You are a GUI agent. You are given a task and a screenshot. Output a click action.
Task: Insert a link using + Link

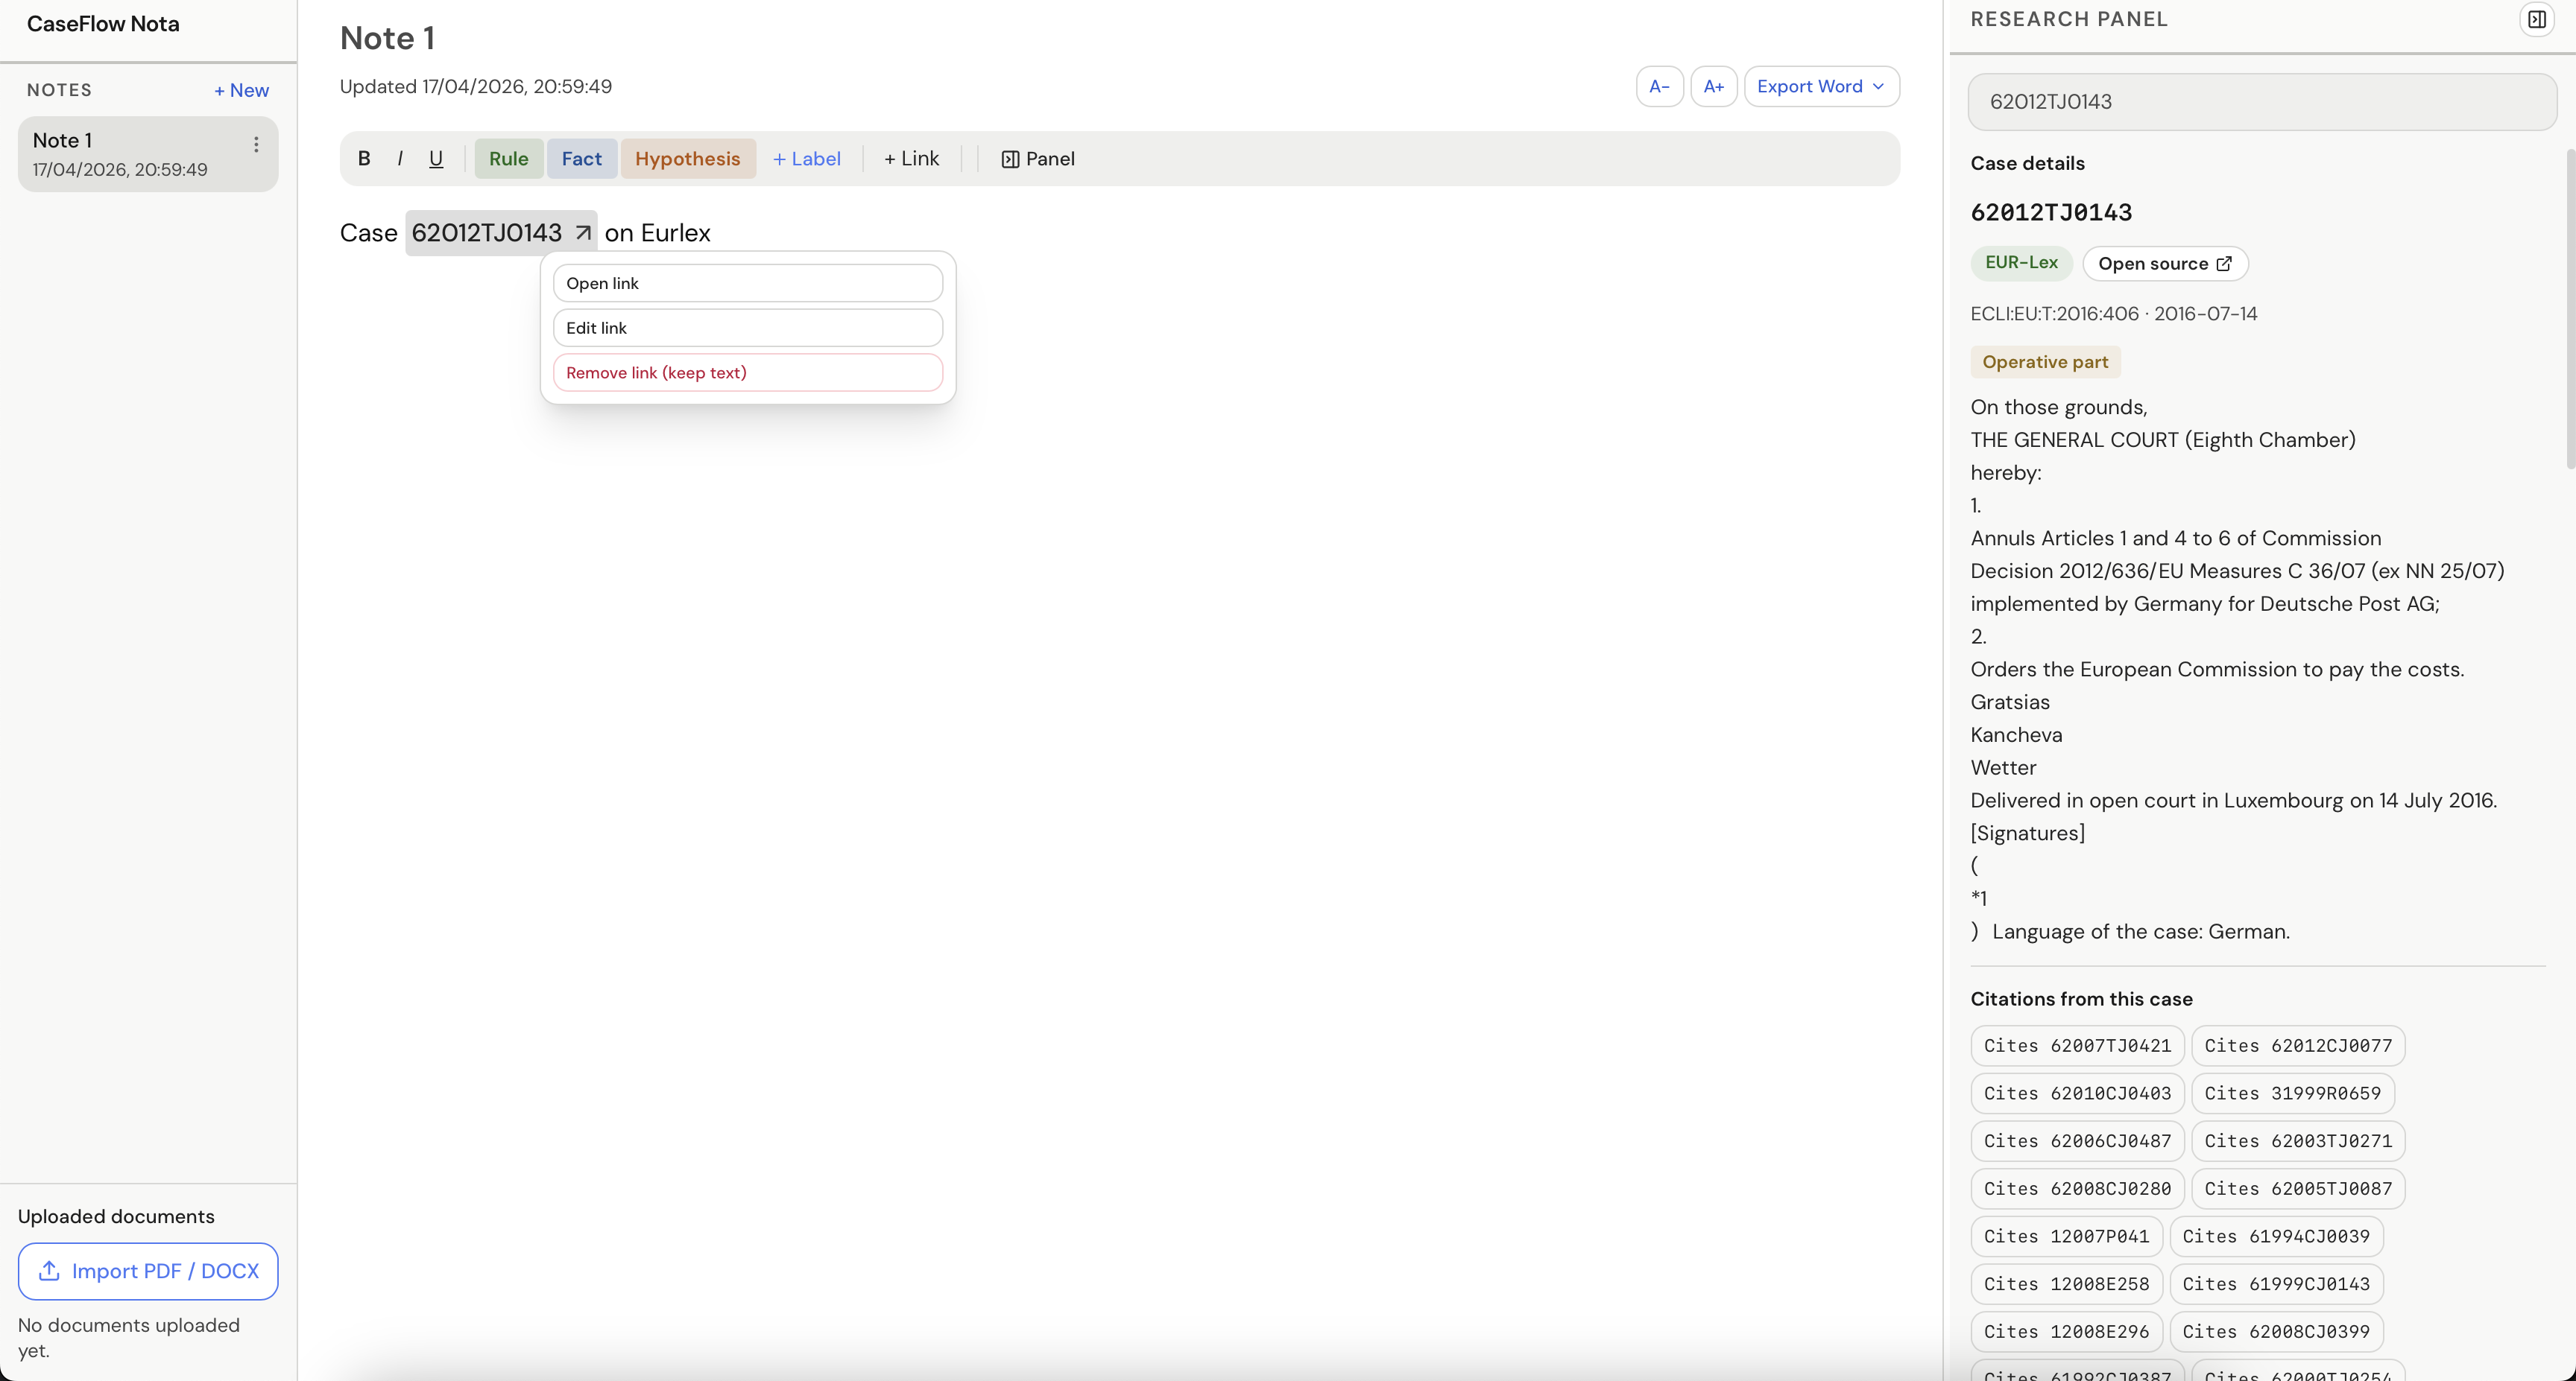click(x=910, y=158)
